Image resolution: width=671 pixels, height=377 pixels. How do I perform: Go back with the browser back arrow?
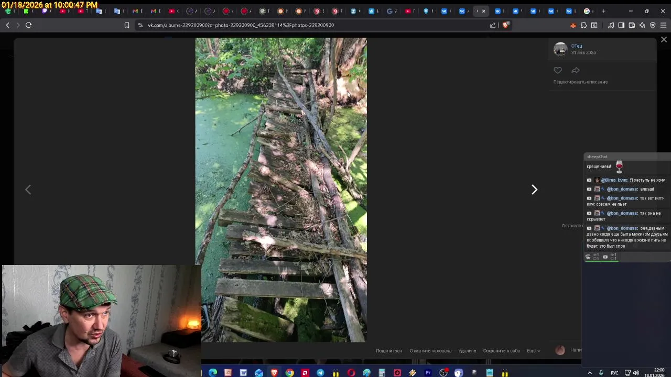(7, 25)
